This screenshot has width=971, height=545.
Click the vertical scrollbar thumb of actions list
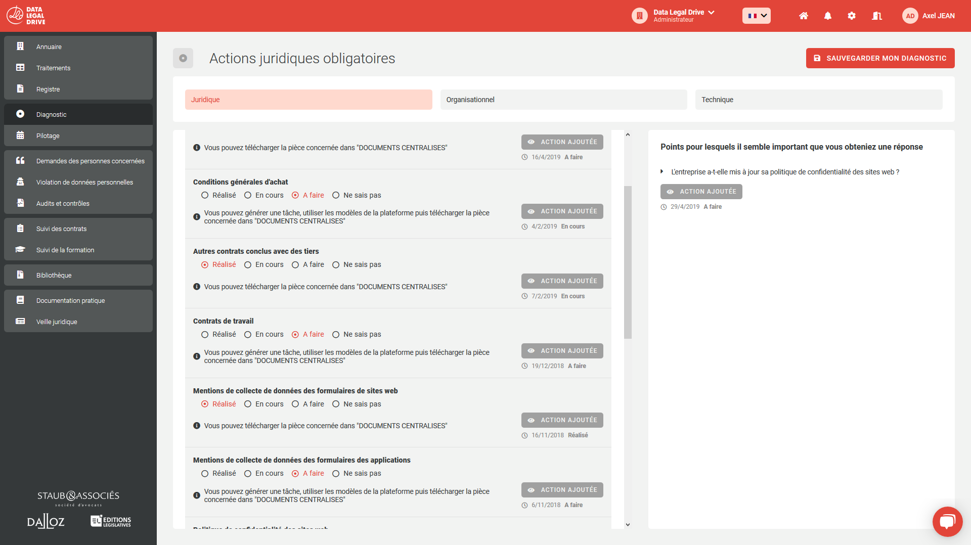pyautogui.click(x=628, y=262)
